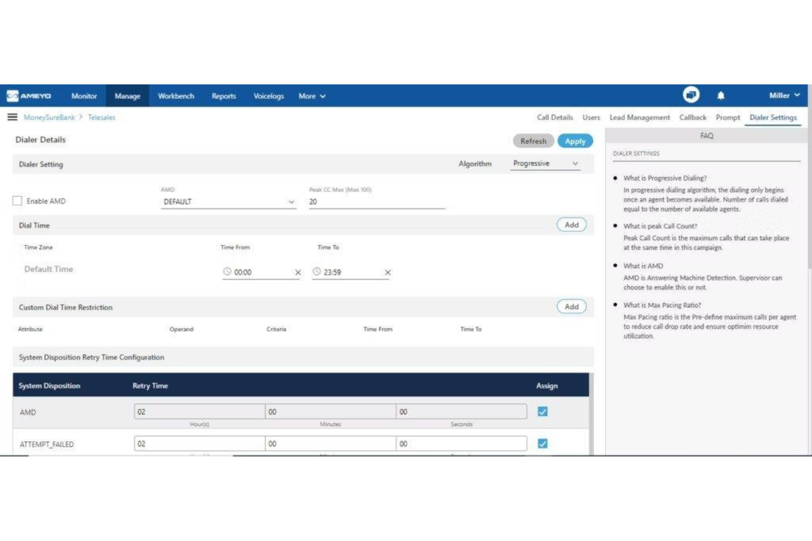
Task: Open the Reports section
Action: coord(223,96)
